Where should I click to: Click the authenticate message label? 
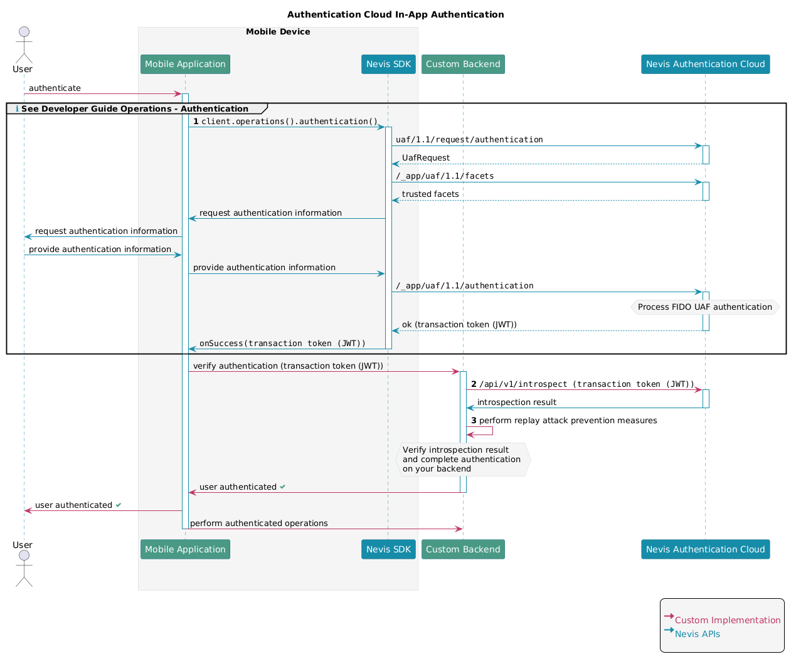[x=55, y=88]
